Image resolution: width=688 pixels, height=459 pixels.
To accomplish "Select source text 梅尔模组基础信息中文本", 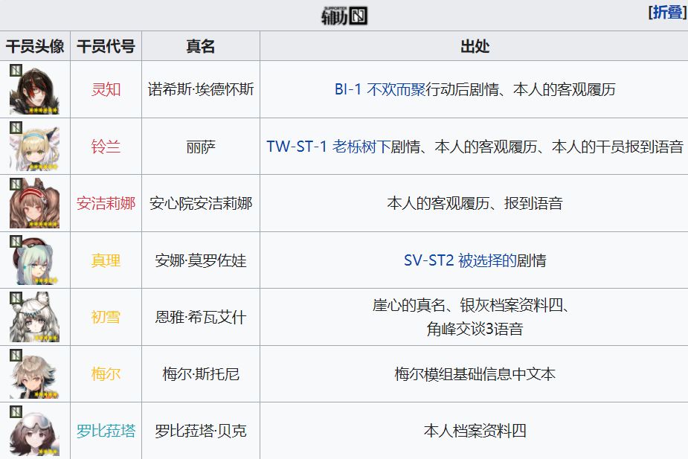I will (x=475, y=374).
